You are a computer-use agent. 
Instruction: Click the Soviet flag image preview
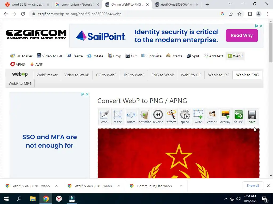click(178, 153)
